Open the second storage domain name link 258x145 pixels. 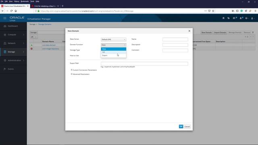click(x=50, y=49)
